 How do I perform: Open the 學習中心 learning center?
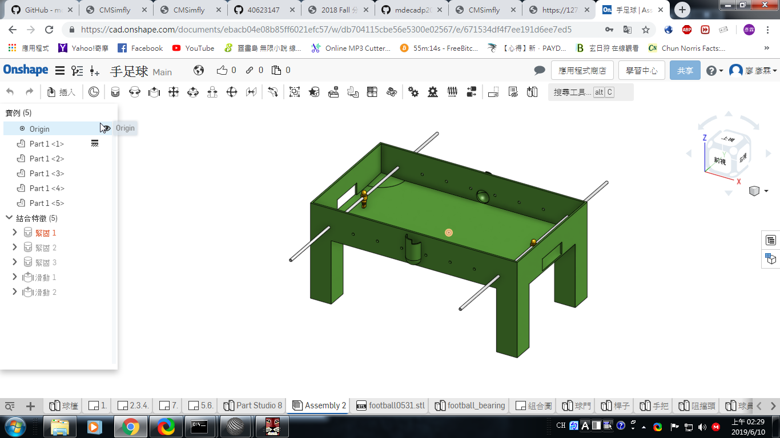coord(641,71)
